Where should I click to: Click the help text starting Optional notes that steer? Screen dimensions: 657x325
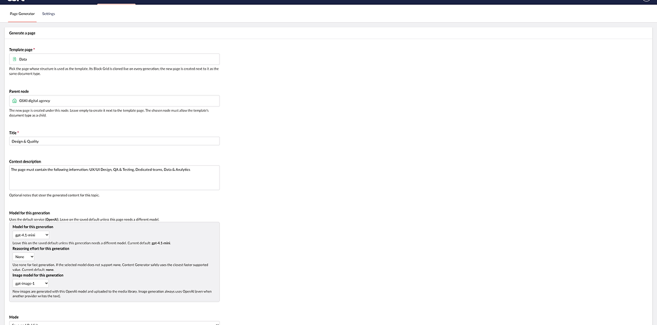pos(55,195)
